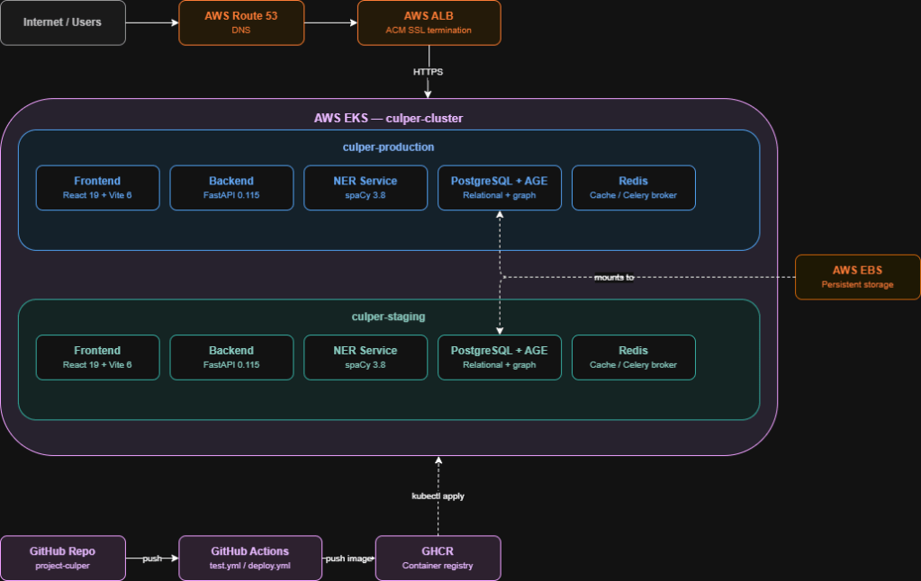Click the GitHub Actions node
921x581 pixels.
pos(250,558)
